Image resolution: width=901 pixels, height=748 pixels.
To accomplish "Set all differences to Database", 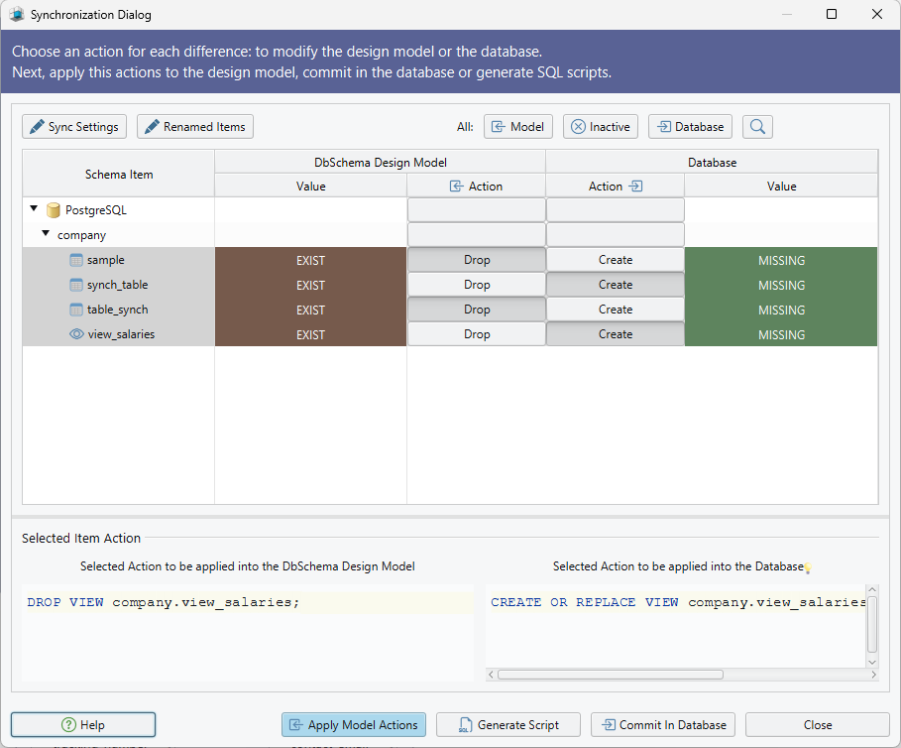I will [690, 127].
